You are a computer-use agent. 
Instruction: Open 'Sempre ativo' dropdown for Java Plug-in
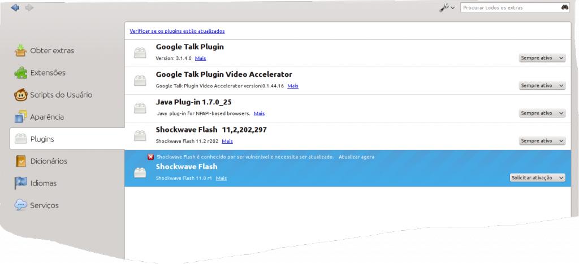542,113
